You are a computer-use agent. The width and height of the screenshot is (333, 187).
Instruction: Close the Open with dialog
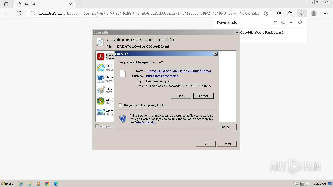coord(237,32)
